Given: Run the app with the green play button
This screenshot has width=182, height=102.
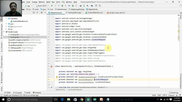Looking at the screenshot, I should 52,6.
